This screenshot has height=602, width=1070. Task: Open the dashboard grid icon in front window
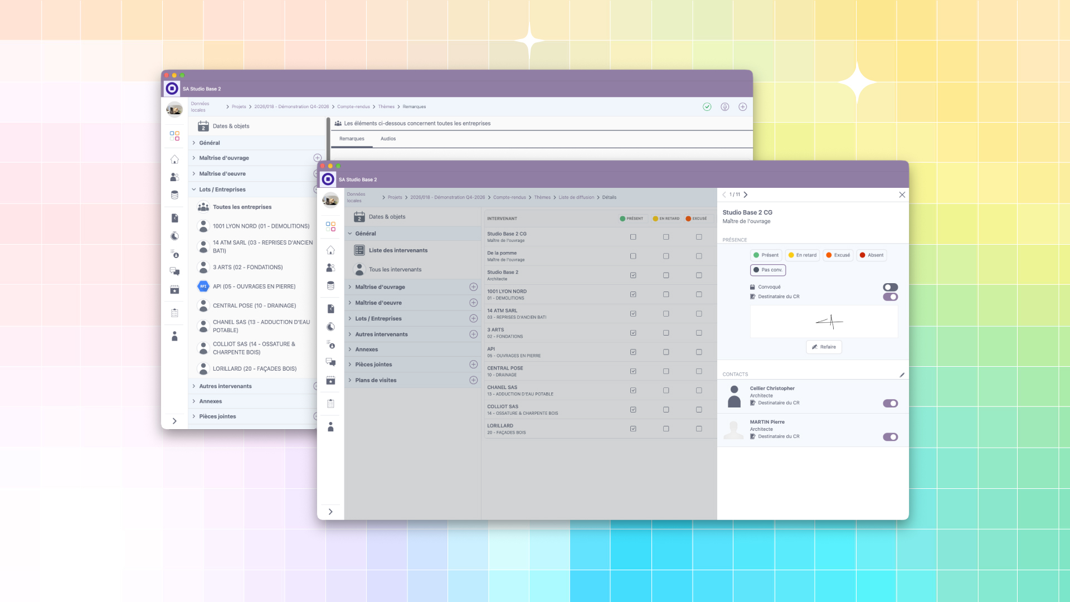coord(330,226)
